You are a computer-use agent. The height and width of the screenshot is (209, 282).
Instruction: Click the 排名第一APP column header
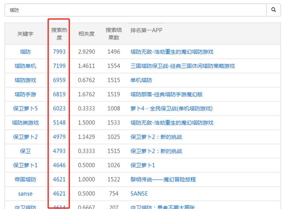tap(146, 30)
